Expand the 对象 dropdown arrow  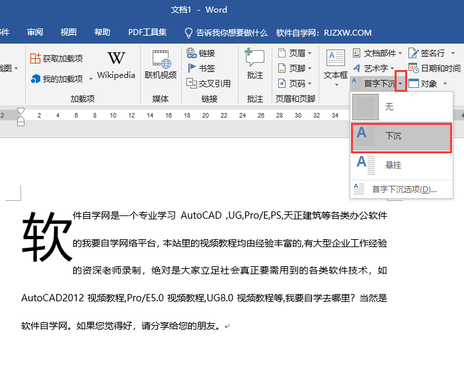[445, 84]
